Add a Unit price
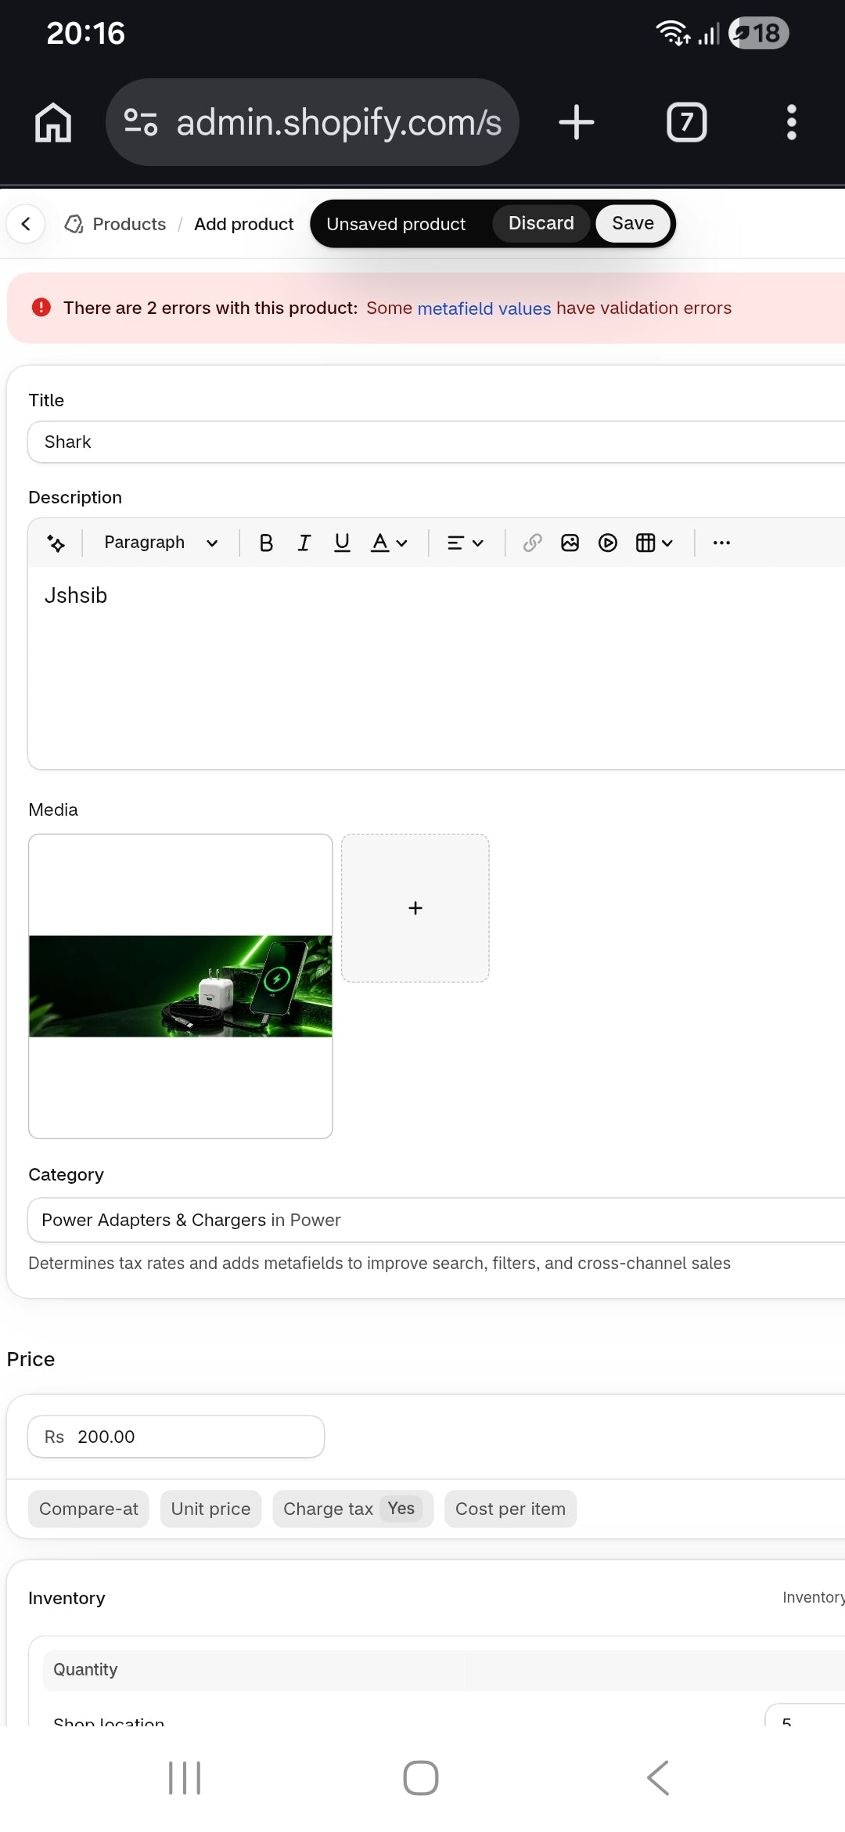Viewport: 845px width, 1832px height. pos(210,1509)
